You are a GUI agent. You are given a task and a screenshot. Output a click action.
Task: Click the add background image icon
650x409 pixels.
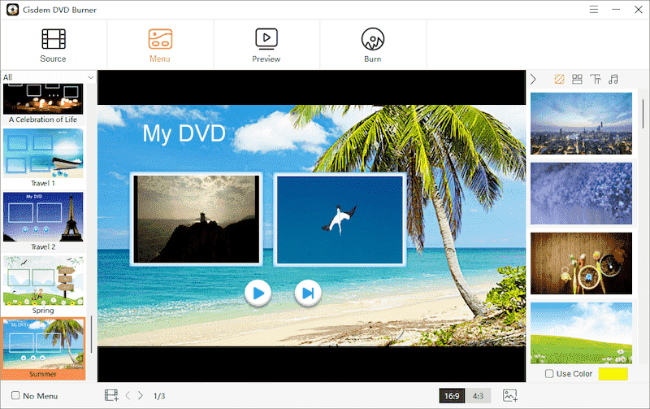pyautogui.click(x=510, y=396)
